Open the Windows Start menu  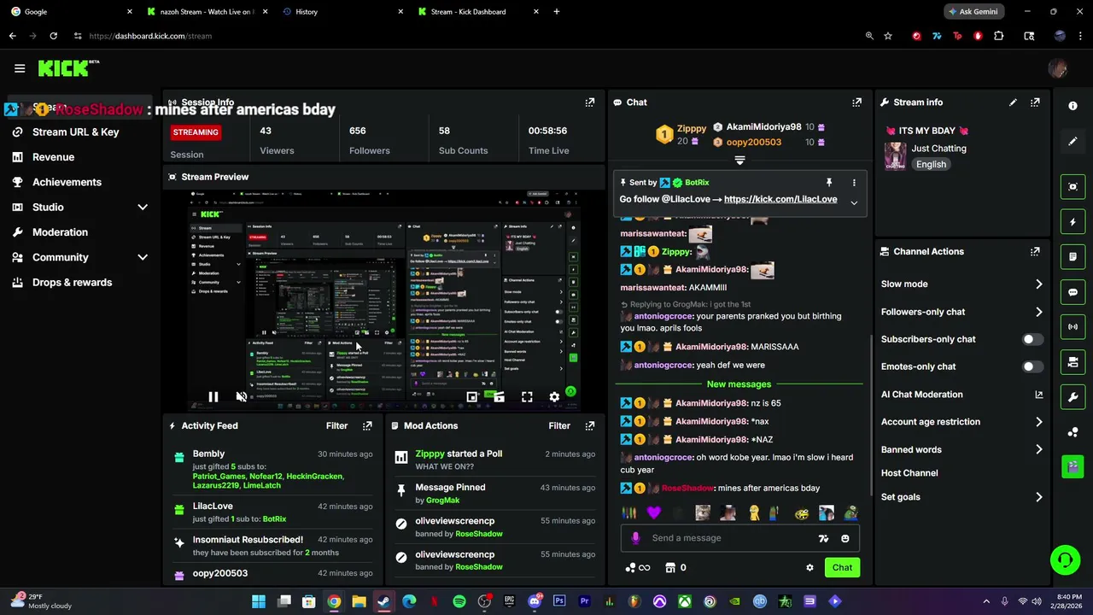pos(259,601)
